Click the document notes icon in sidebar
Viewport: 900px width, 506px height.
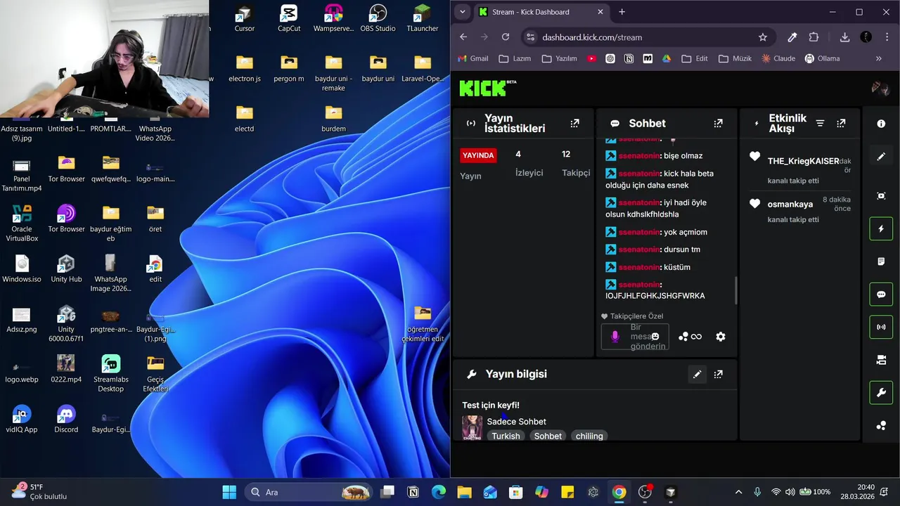click(881, 261)
